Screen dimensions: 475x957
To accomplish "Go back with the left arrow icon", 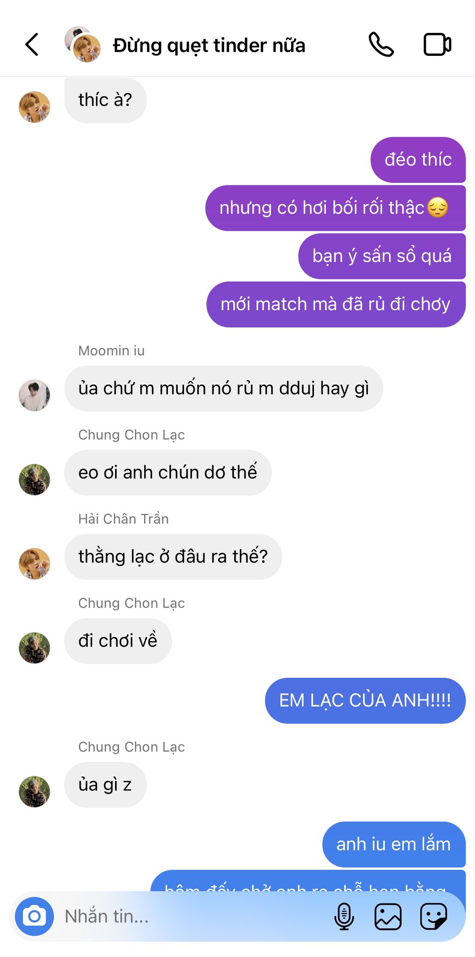I will pos(32,45).
